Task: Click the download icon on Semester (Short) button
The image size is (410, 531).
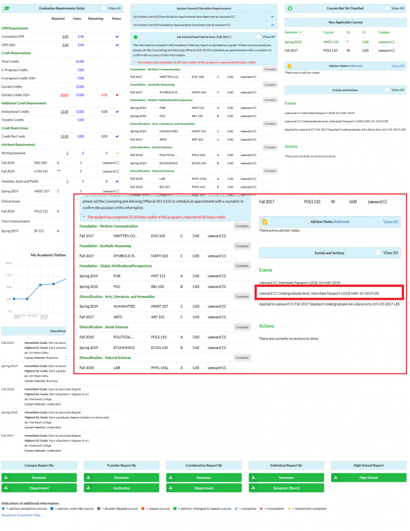Action: coord(253,488)
